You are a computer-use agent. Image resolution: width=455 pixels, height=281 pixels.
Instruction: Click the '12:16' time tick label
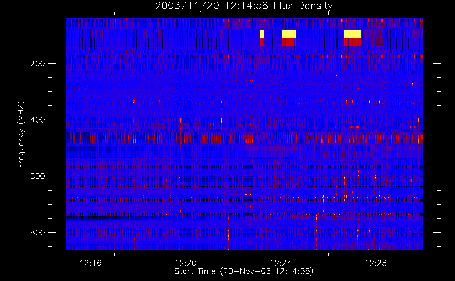coord(91,263)
